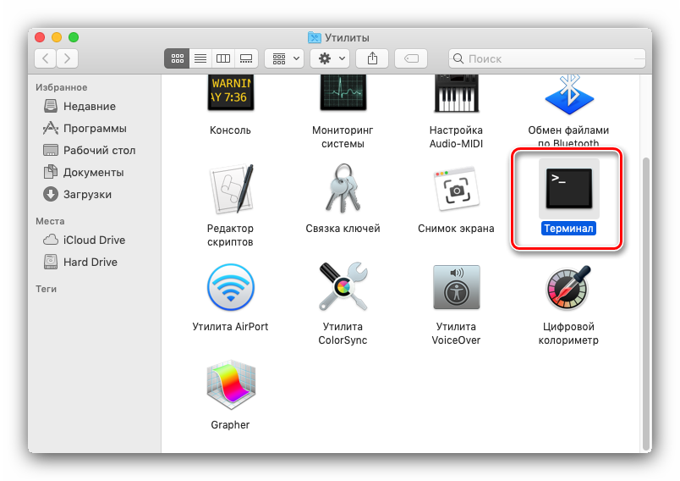Viewport: 680px width, 481px height.
Task: Switch to icon view mode
Action: point(178,58)
